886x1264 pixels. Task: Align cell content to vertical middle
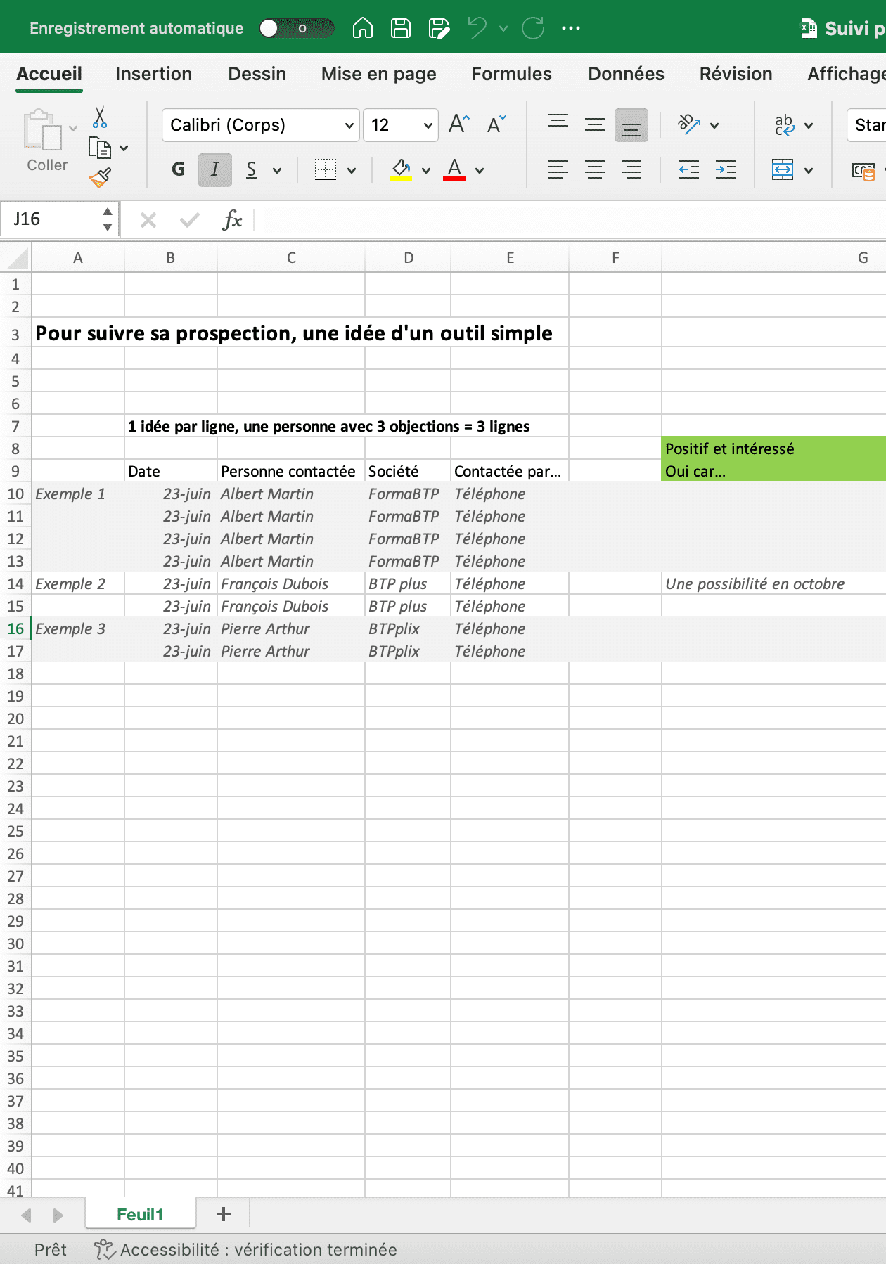(595, 124)
